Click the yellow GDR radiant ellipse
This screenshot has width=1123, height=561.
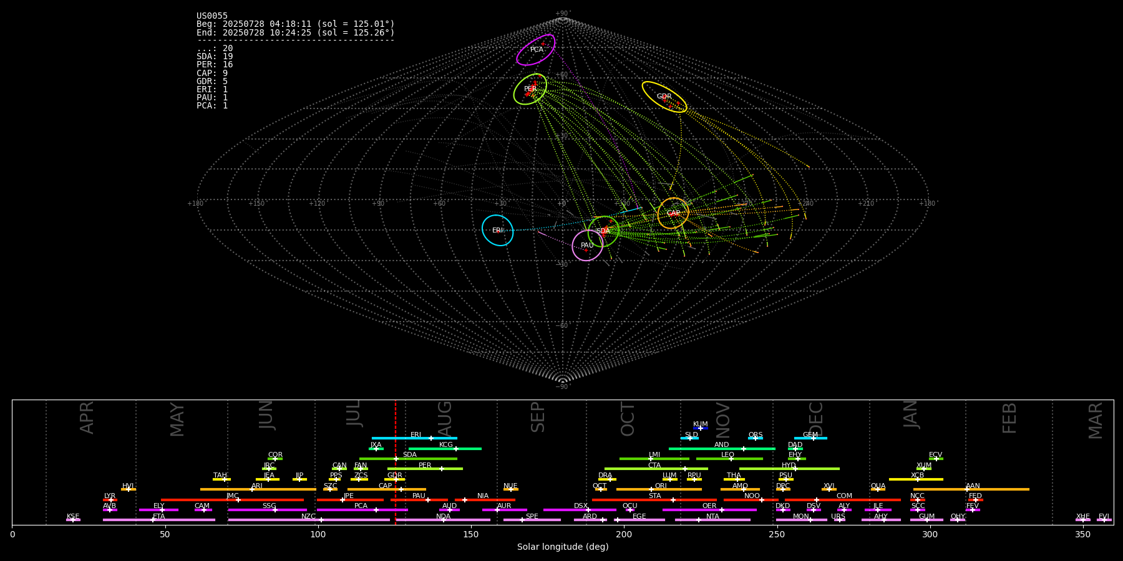pyautogui.click(x=664, y=97)
